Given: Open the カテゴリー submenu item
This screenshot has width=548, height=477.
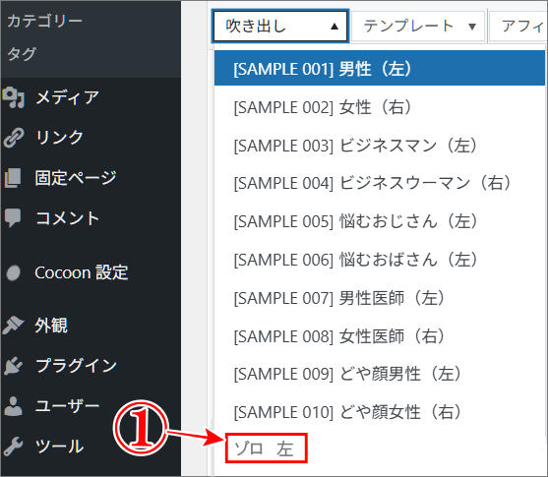Looking at the screenshot, I should pos(44,21).
